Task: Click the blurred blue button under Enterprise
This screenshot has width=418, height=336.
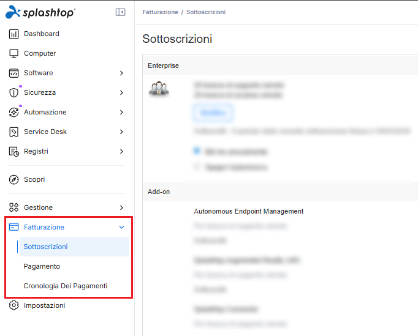Action: tap(213, 113)
